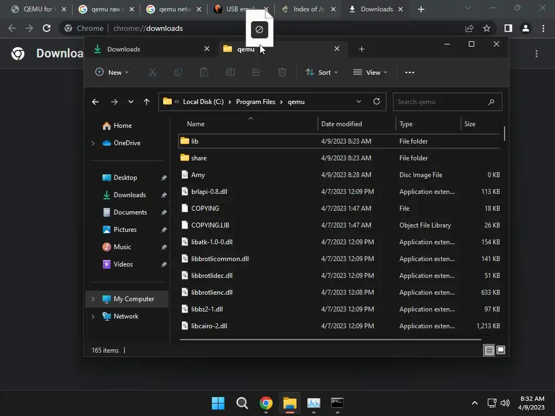Go up one folder level
Viewport: 555px width, 416px height.
(x=146, y=102)
